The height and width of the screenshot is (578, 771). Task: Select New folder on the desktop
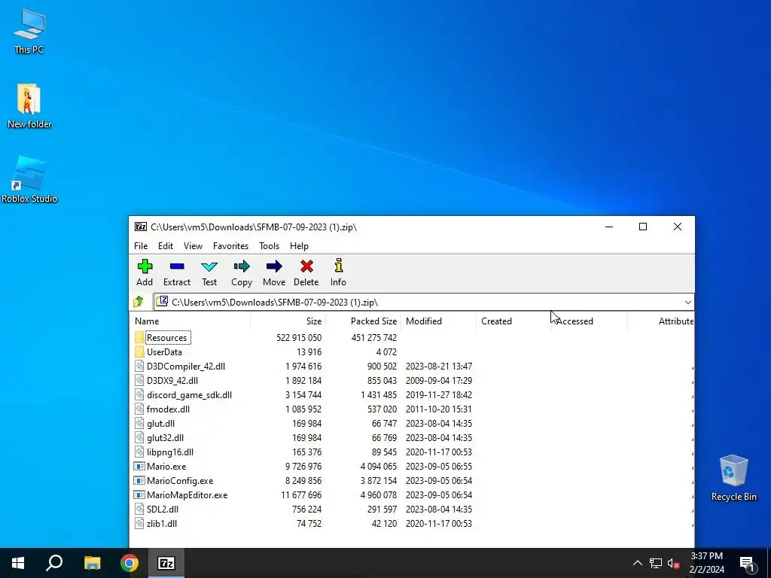click(x=29, y=106)
